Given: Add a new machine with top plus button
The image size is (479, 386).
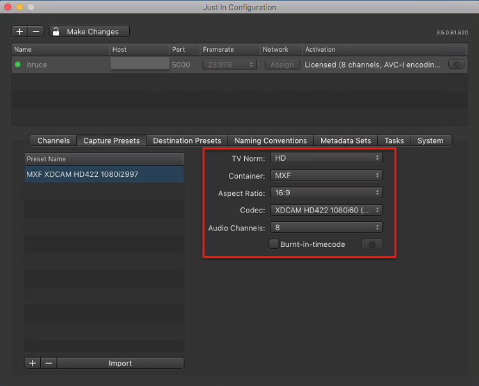Looking at the screenshot, I should pyautogui.click(x=20, y=31).
